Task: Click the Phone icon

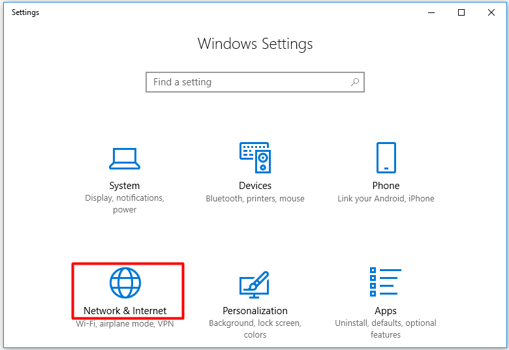Action: pyautogui.click(x=386, y=158)
